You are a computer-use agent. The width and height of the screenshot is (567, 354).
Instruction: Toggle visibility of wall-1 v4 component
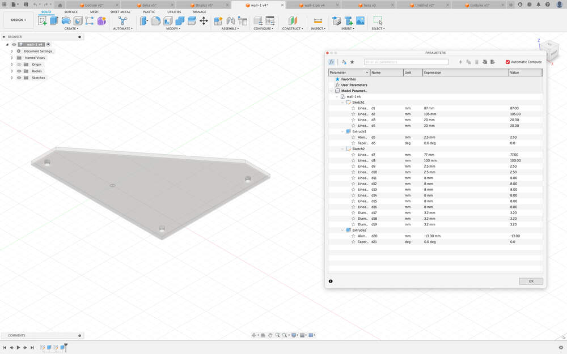14,44
